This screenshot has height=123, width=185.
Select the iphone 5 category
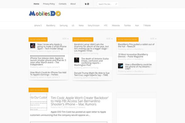point(38,26)
